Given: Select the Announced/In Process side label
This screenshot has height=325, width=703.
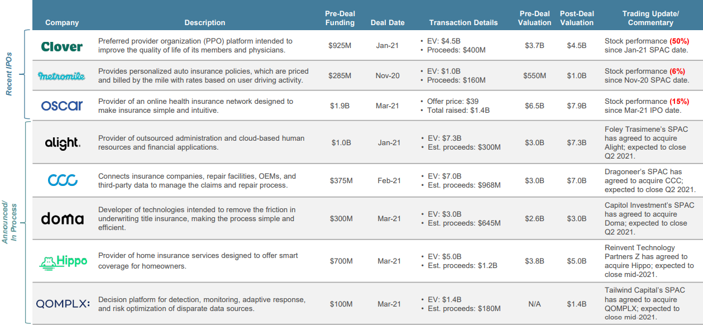Looking at the screenshot, I should (9, 223).
